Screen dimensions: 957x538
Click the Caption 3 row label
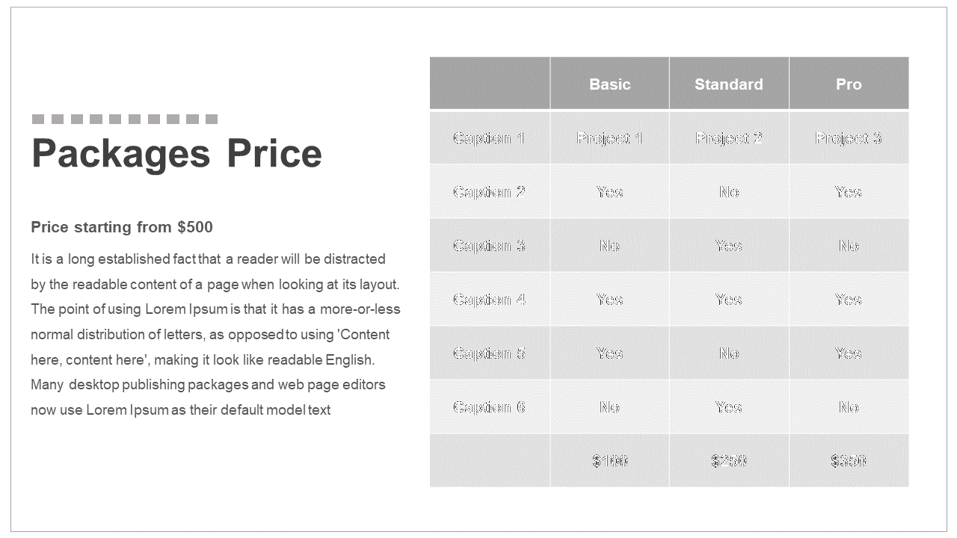(489, 246)
